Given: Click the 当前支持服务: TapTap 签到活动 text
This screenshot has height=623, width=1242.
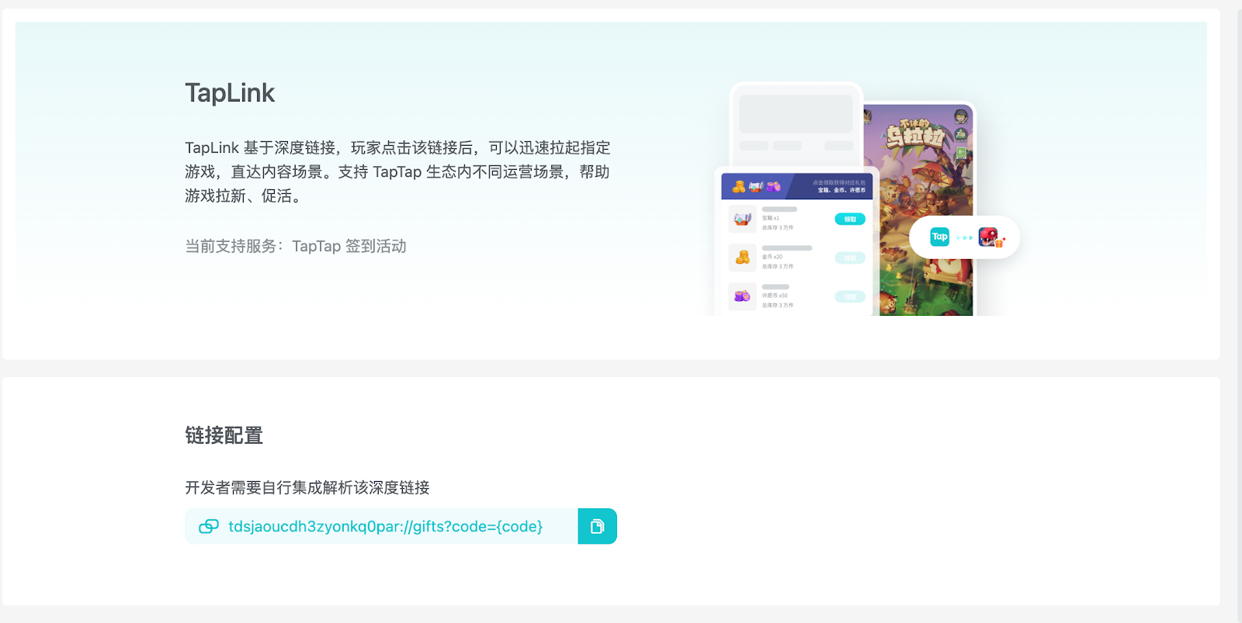Looking at the screenshot, I should 296,246.
